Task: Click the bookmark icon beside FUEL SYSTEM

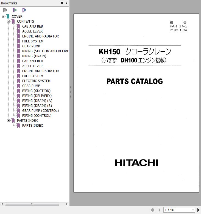Action: pos(18,41)
